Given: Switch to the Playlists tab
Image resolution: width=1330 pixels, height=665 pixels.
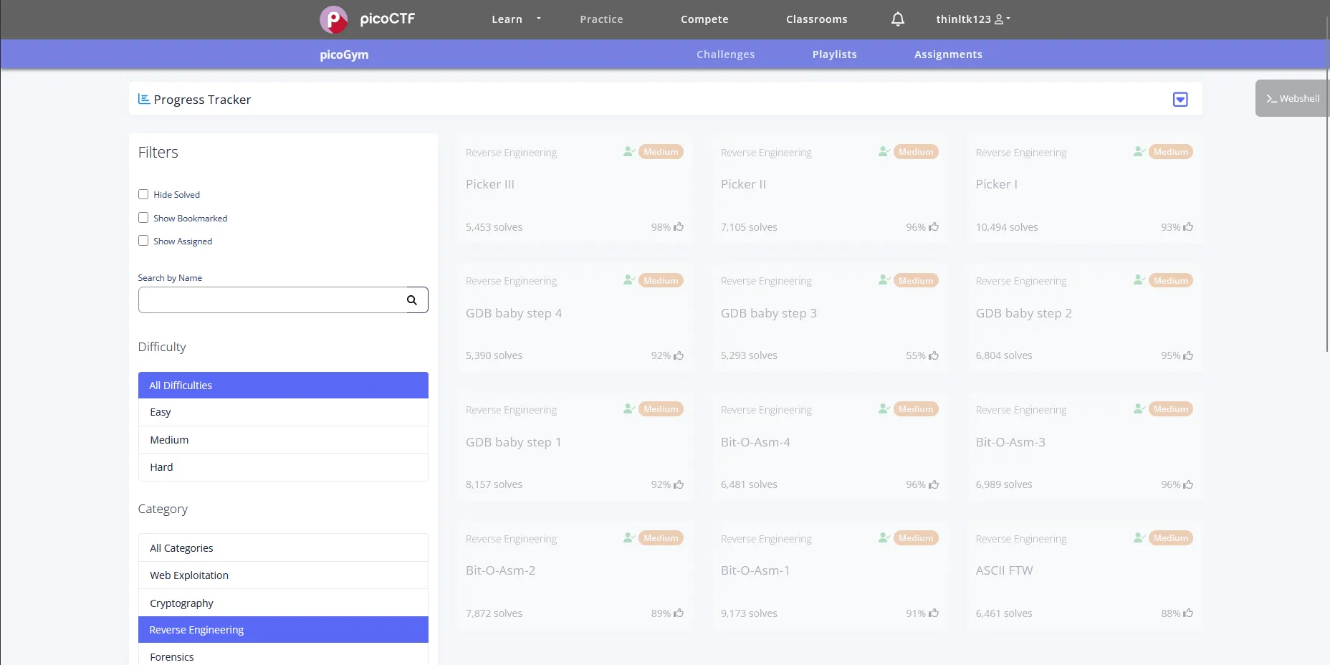Looking at the screenshot, I should point(834,54).
